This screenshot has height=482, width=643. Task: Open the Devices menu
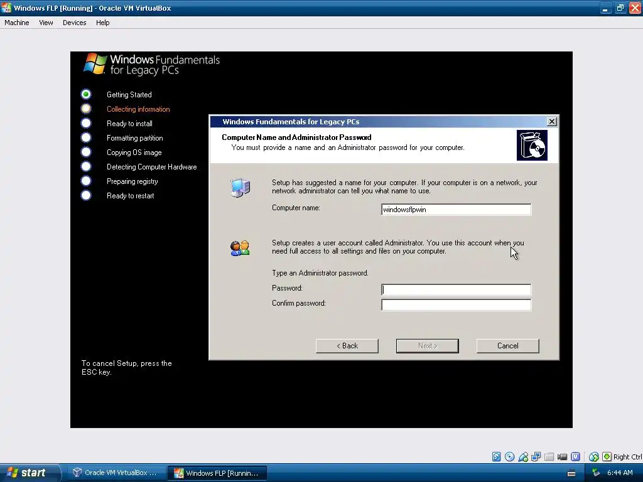click(x=74, y=23)
